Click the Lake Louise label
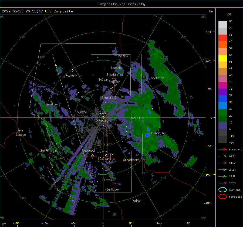This screenshot has width=243, height=227. coord(21,133)
